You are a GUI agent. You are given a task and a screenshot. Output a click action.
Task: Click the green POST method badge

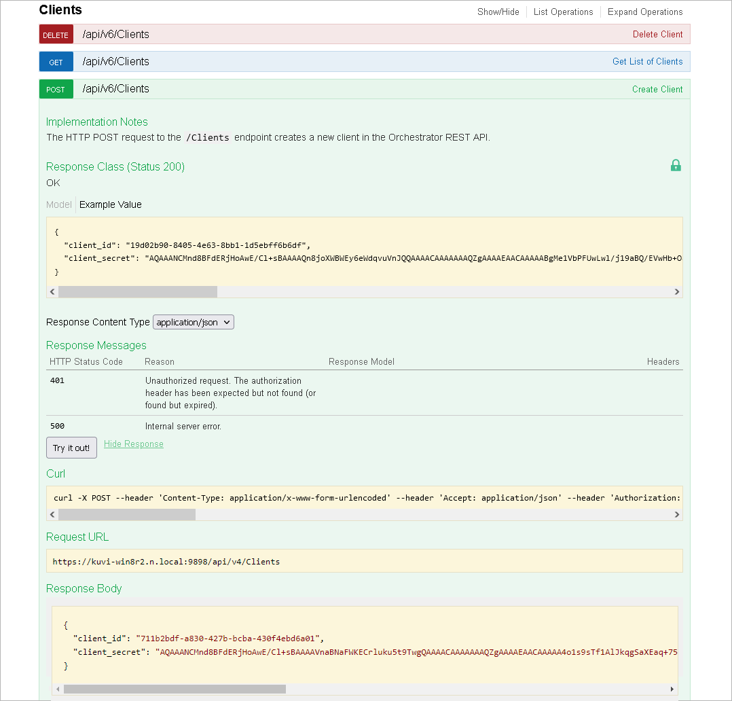[56, 89]
